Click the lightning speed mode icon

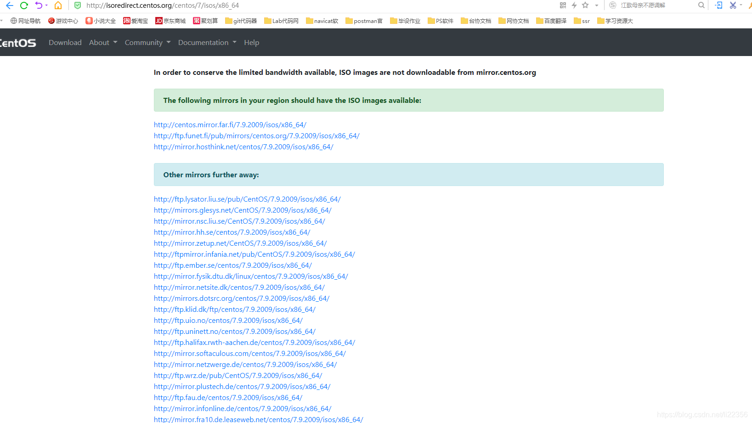pyautogui.click(x=574, y=6)
